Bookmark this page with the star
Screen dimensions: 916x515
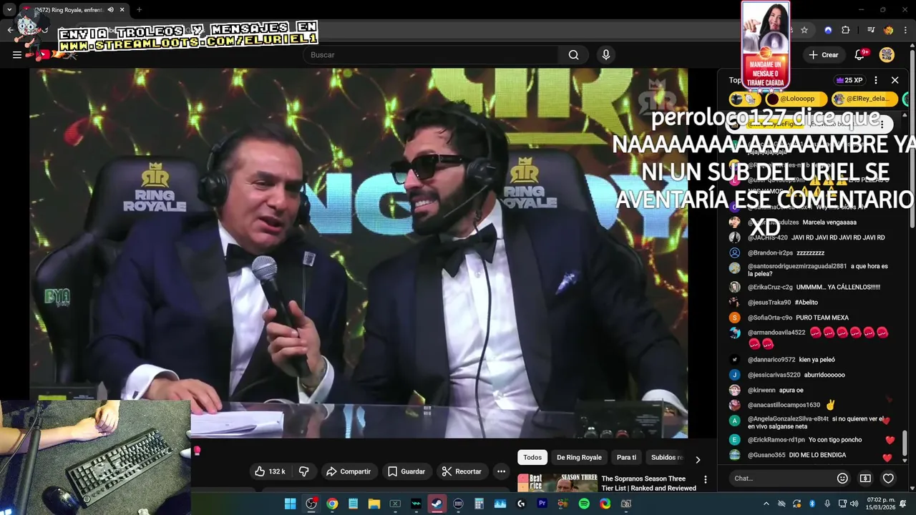pos(804,30)
